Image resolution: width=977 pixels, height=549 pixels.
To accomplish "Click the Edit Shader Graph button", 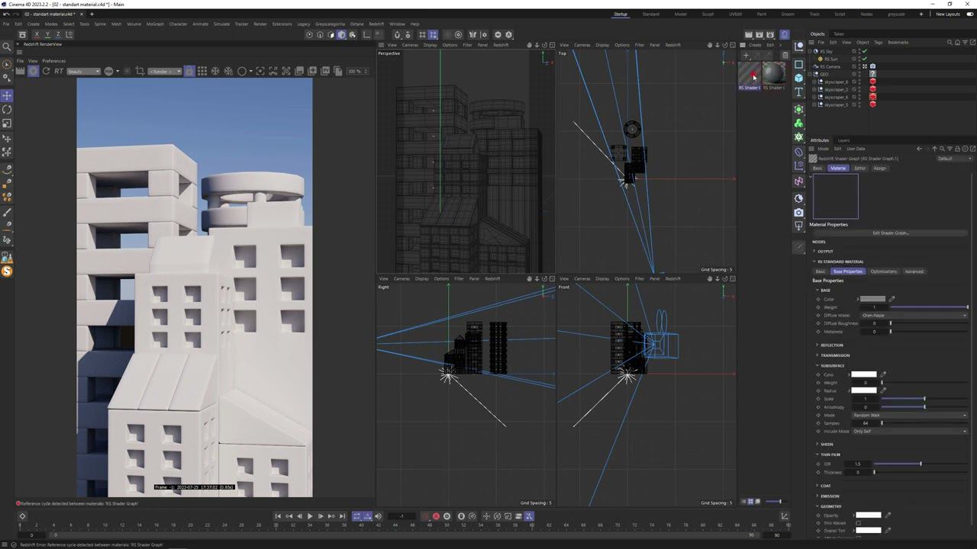I will [890, 233].
